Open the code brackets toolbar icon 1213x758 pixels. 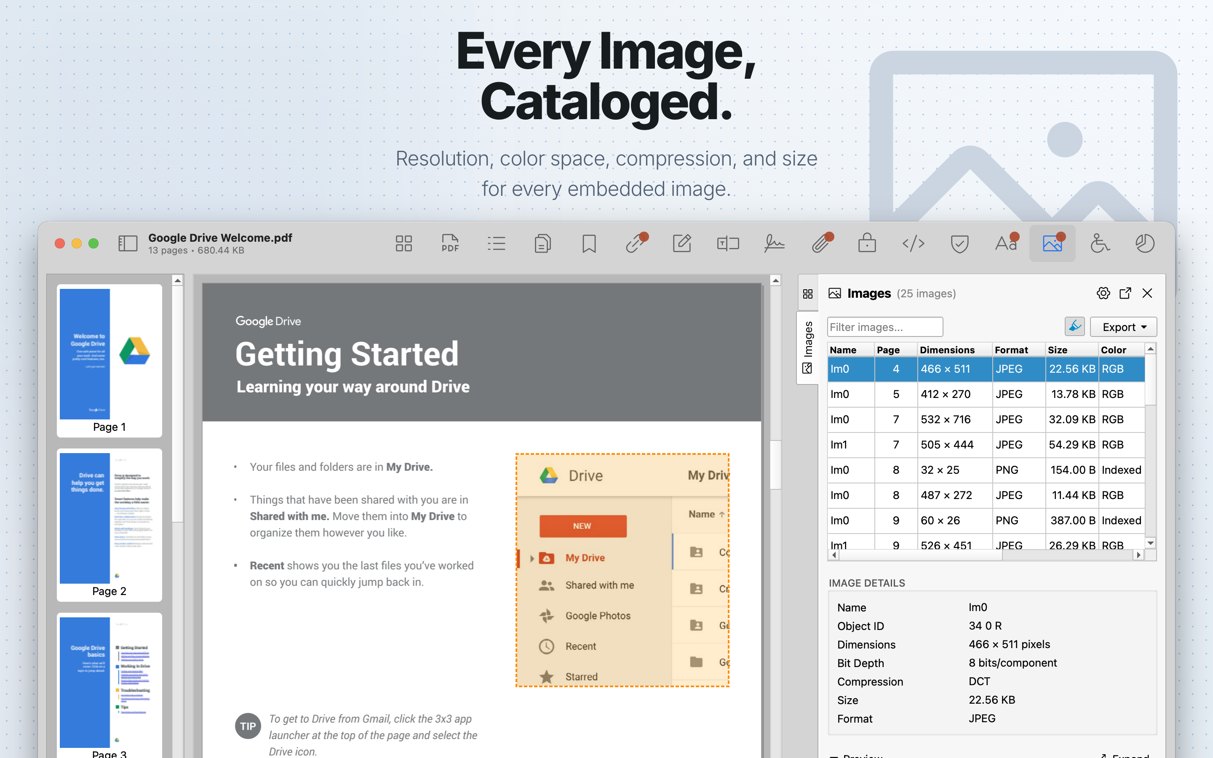[913, 244]
